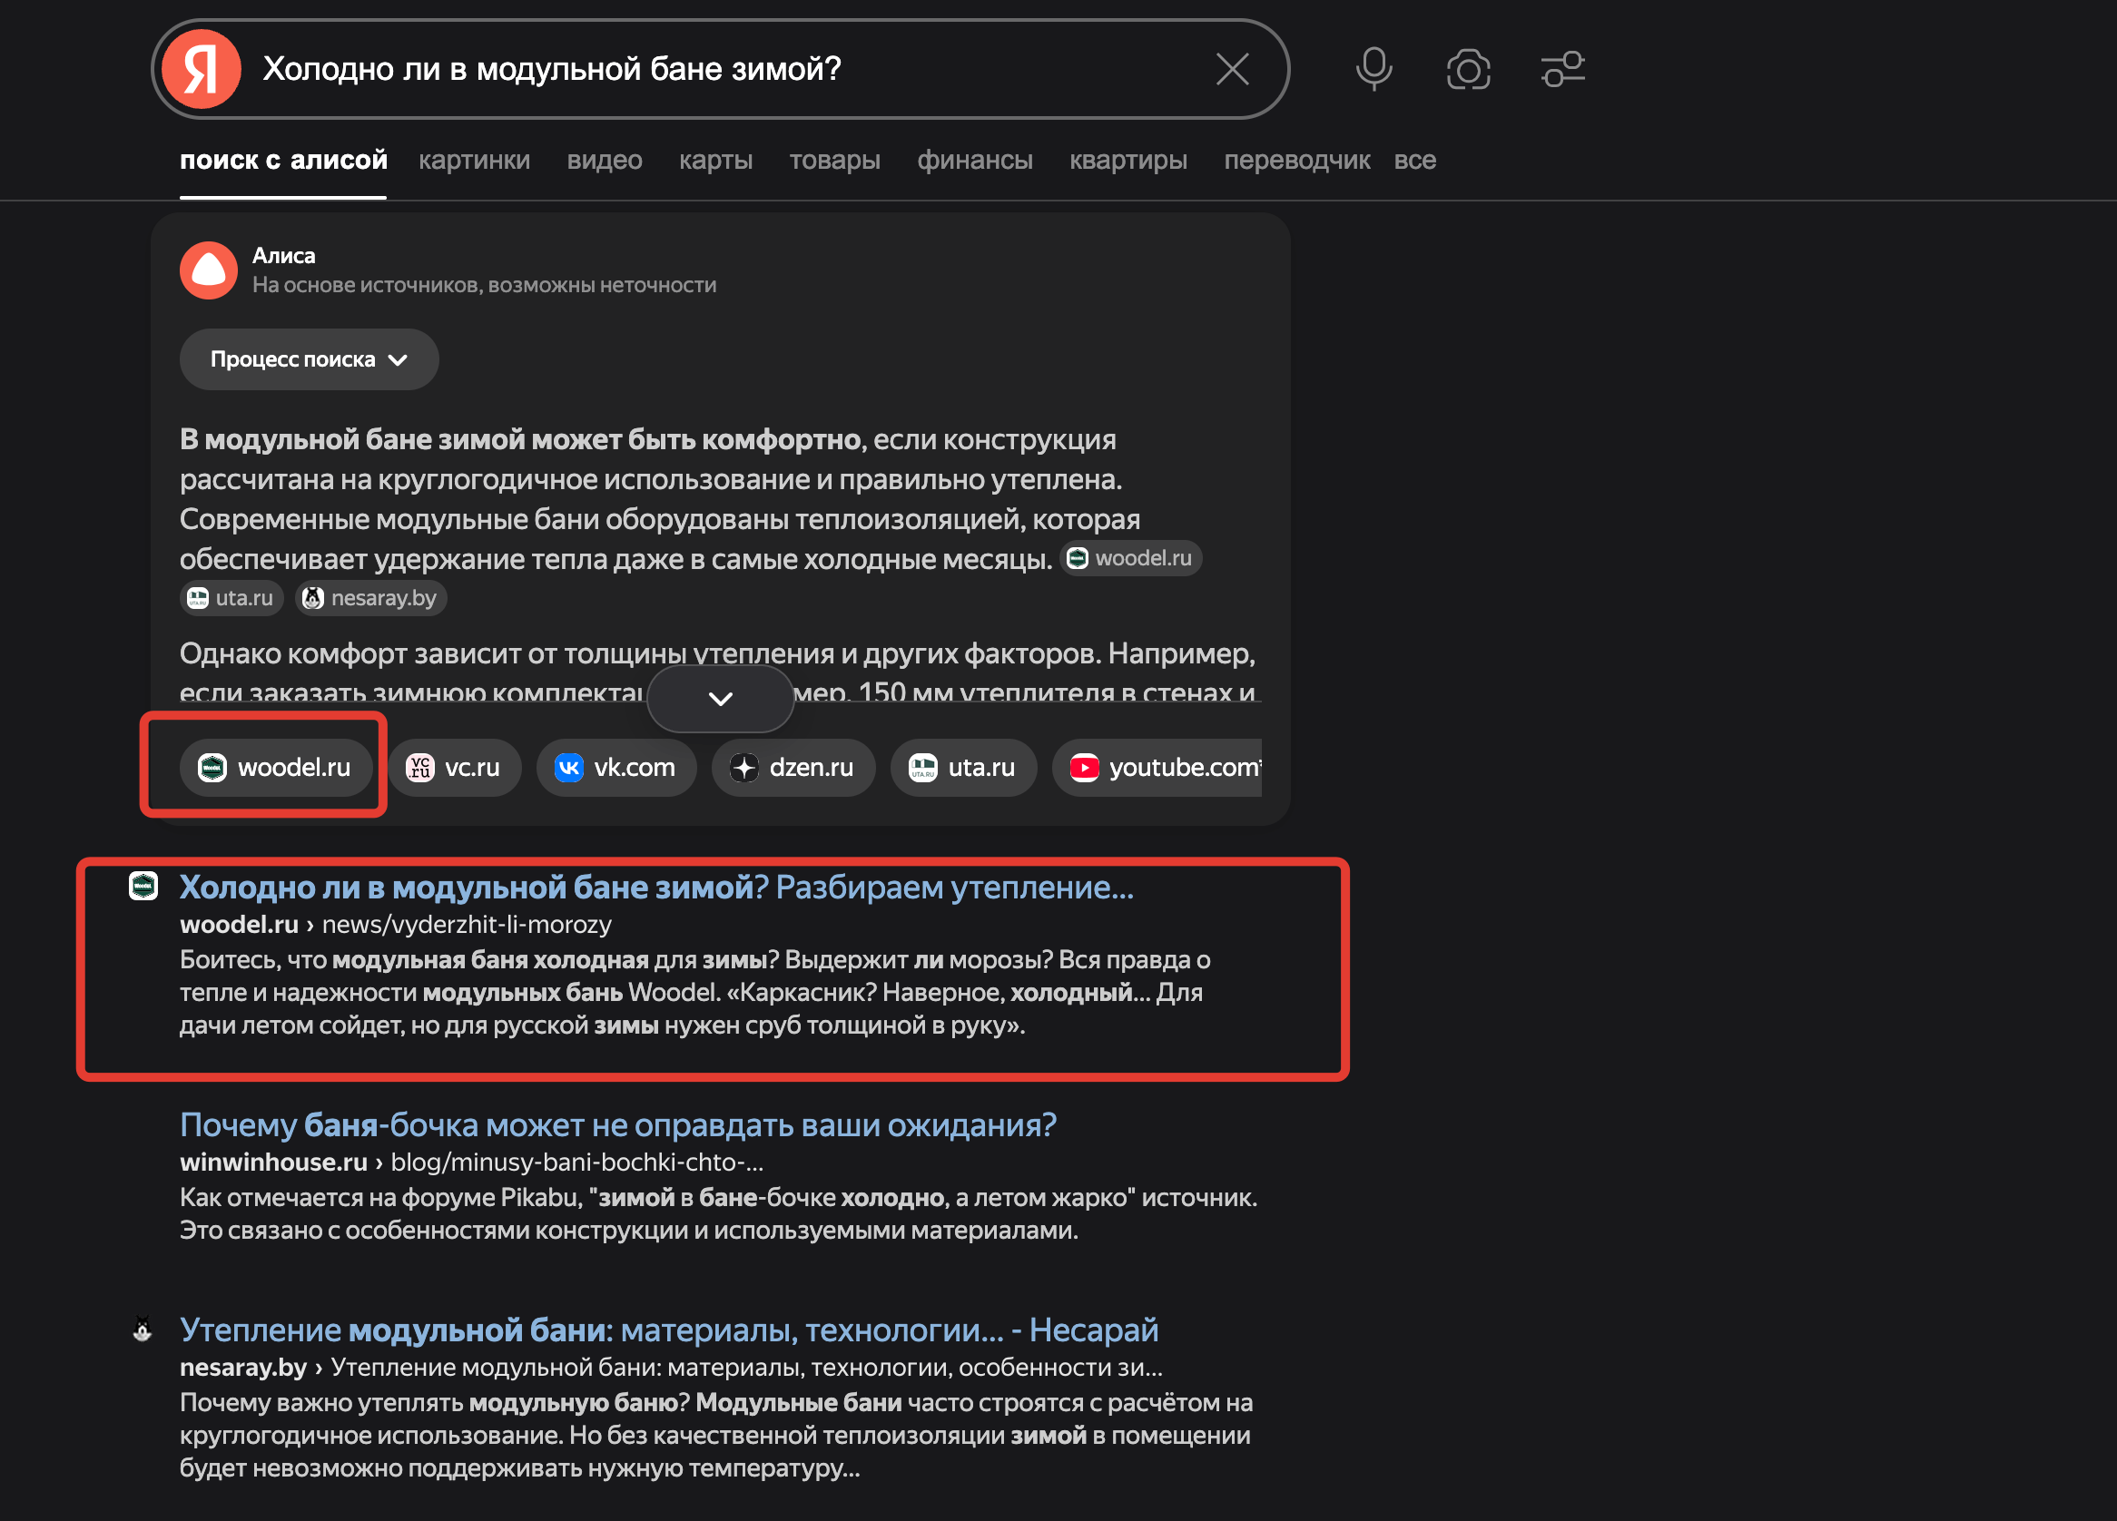This screenshot has height=1521, width=2117.
Task: Switch to the переводчик tab
Action: coord(1296,160)
